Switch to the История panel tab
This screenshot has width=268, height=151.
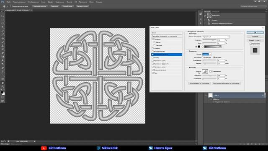tap(208, 12)
